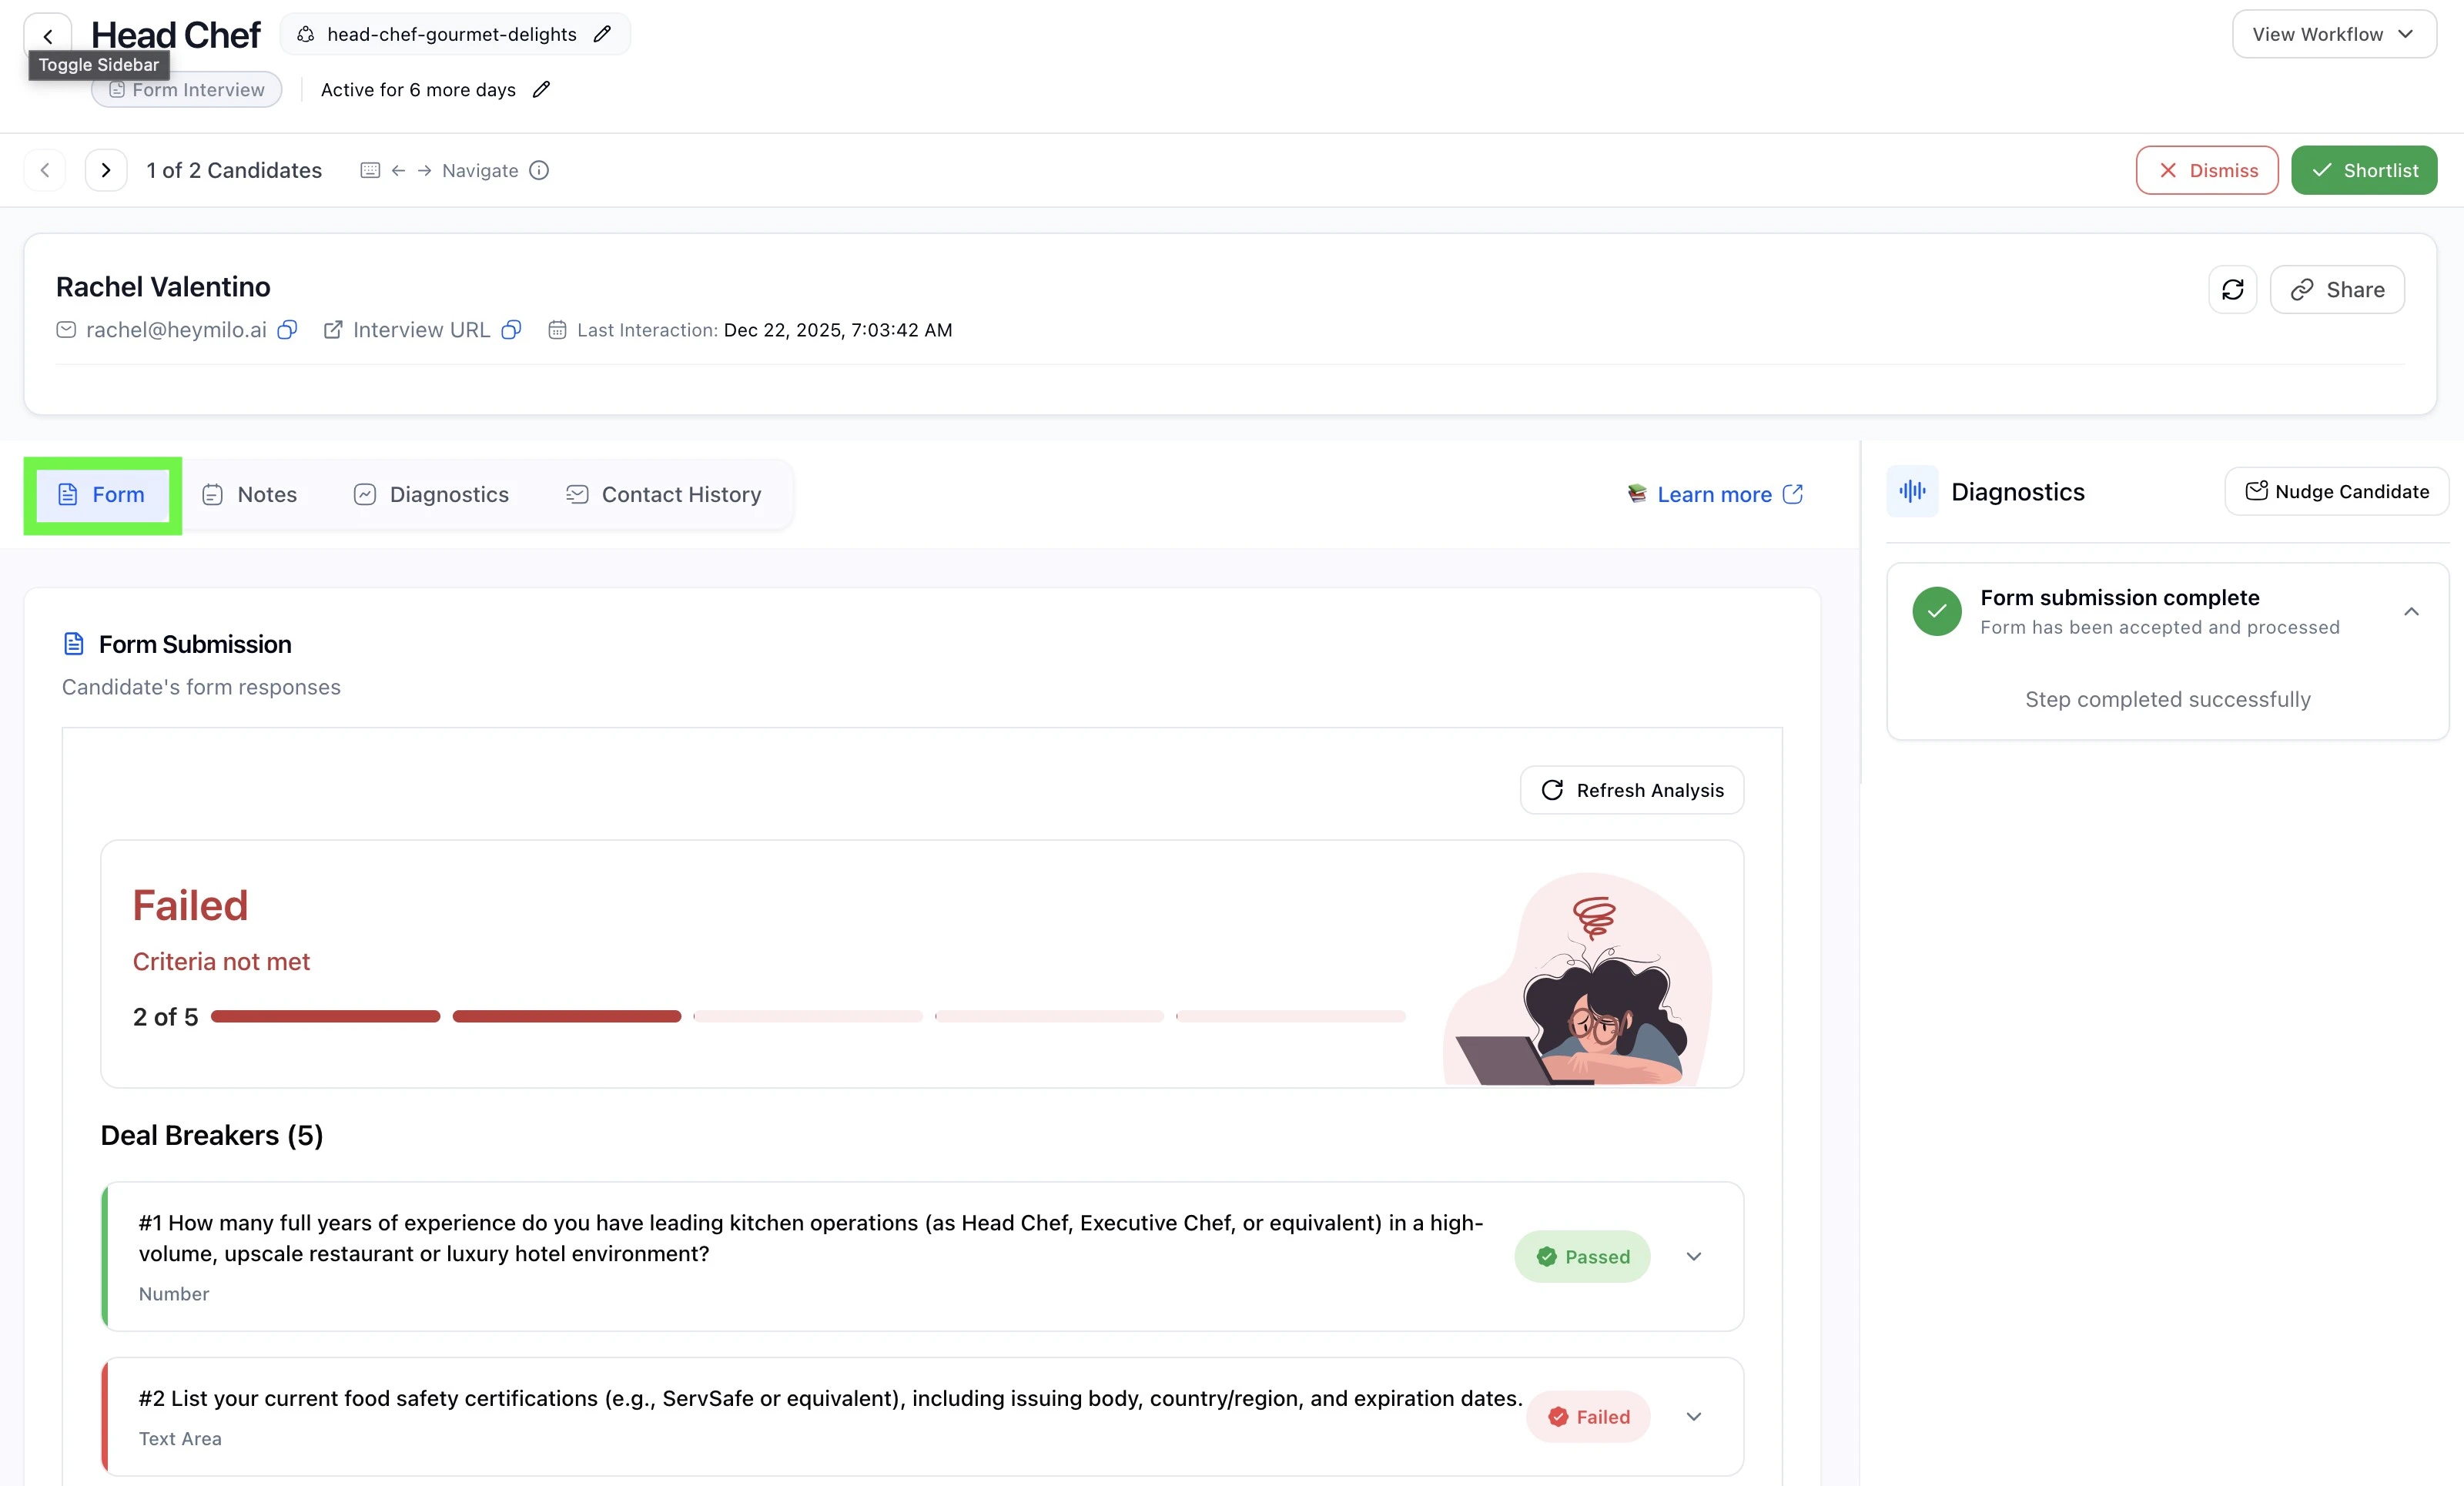2464x1486 pixels.
Task: Open the View Workflow dropdown
Action: click(x=2333, y=34)
